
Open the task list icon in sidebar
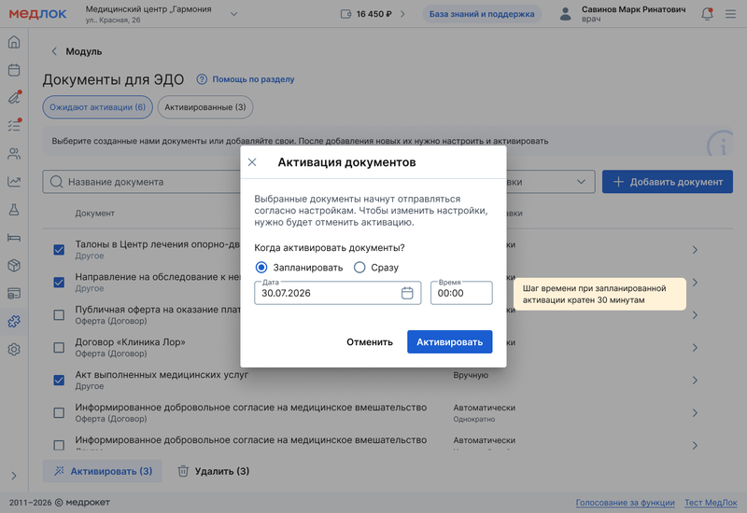click(x=14, y=126)
